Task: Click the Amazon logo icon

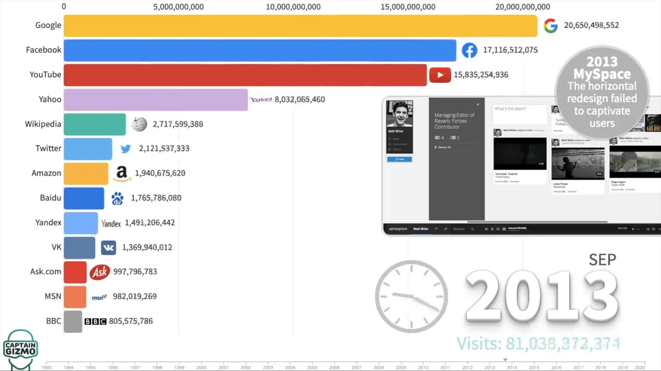Action: click(122, 173)
